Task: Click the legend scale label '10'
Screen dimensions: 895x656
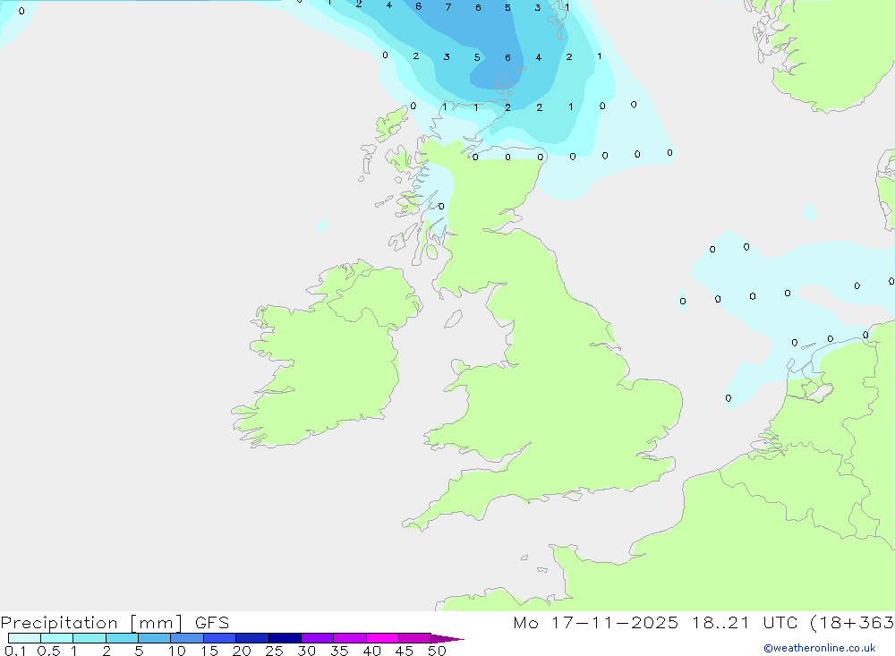Action: pos(176,651)
